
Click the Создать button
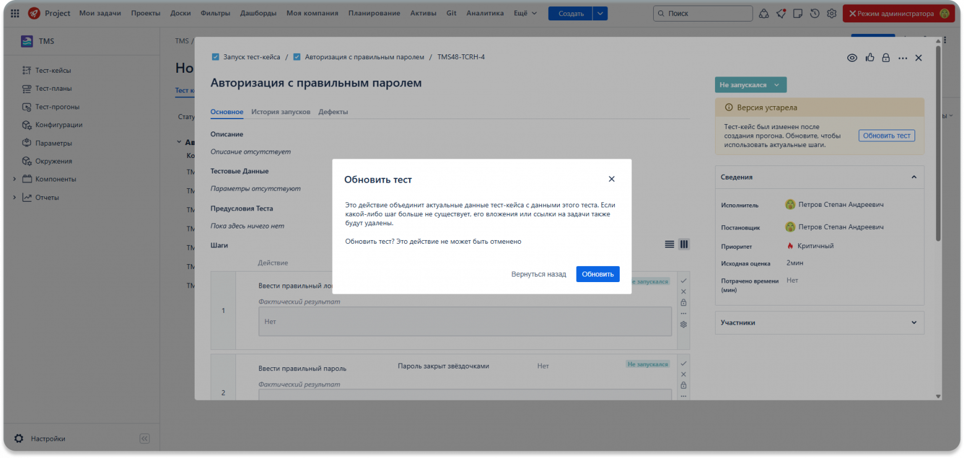point(570,13)
